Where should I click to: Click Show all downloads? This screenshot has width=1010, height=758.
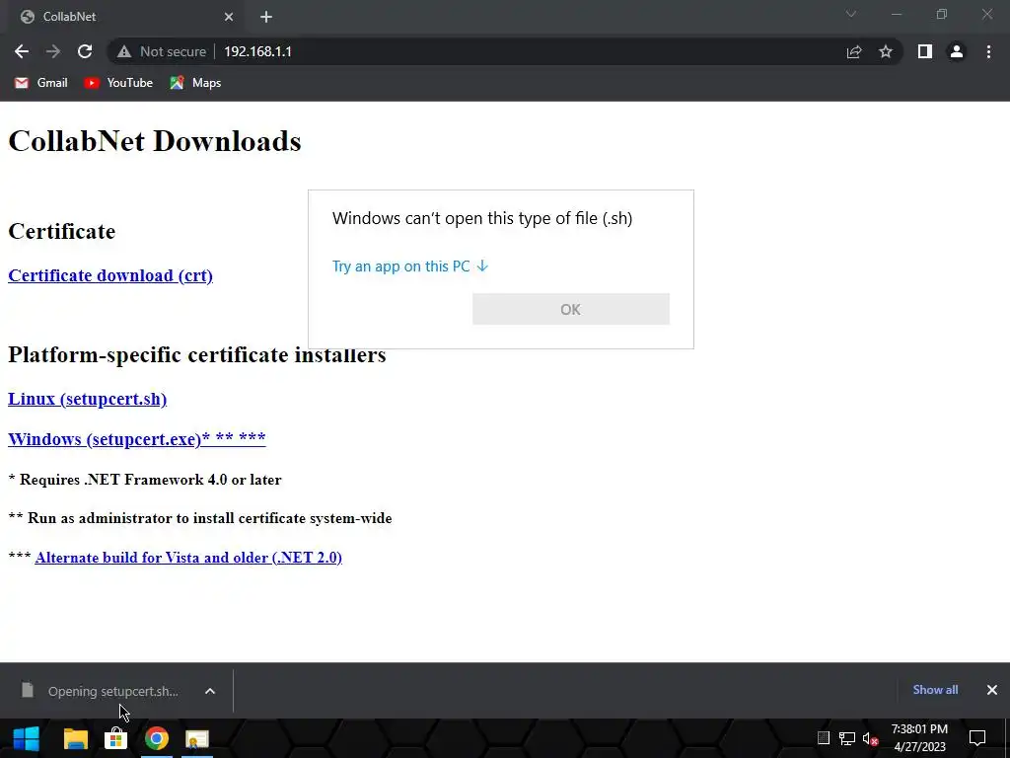tap(935, 690)
